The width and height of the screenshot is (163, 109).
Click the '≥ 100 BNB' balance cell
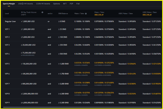coord(63,37)
